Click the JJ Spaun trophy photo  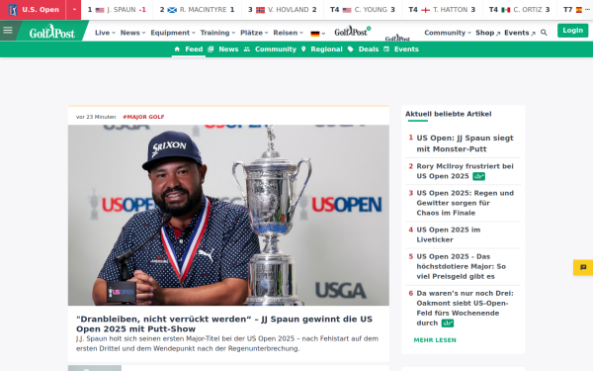tap(228, 215)
